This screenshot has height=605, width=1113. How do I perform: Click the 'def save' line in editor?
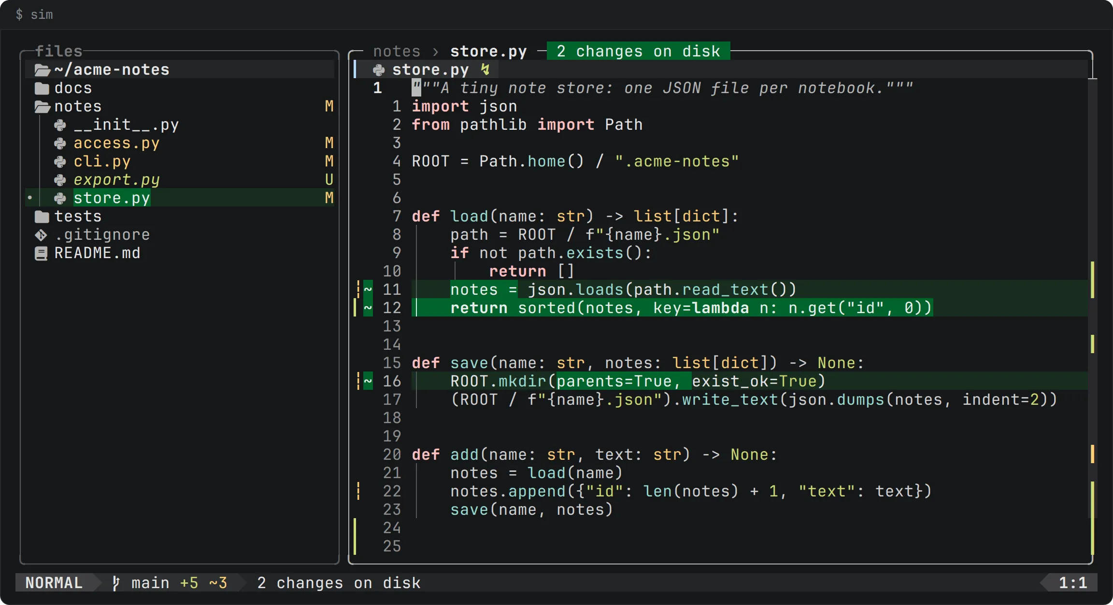click(x=638, y=363)
